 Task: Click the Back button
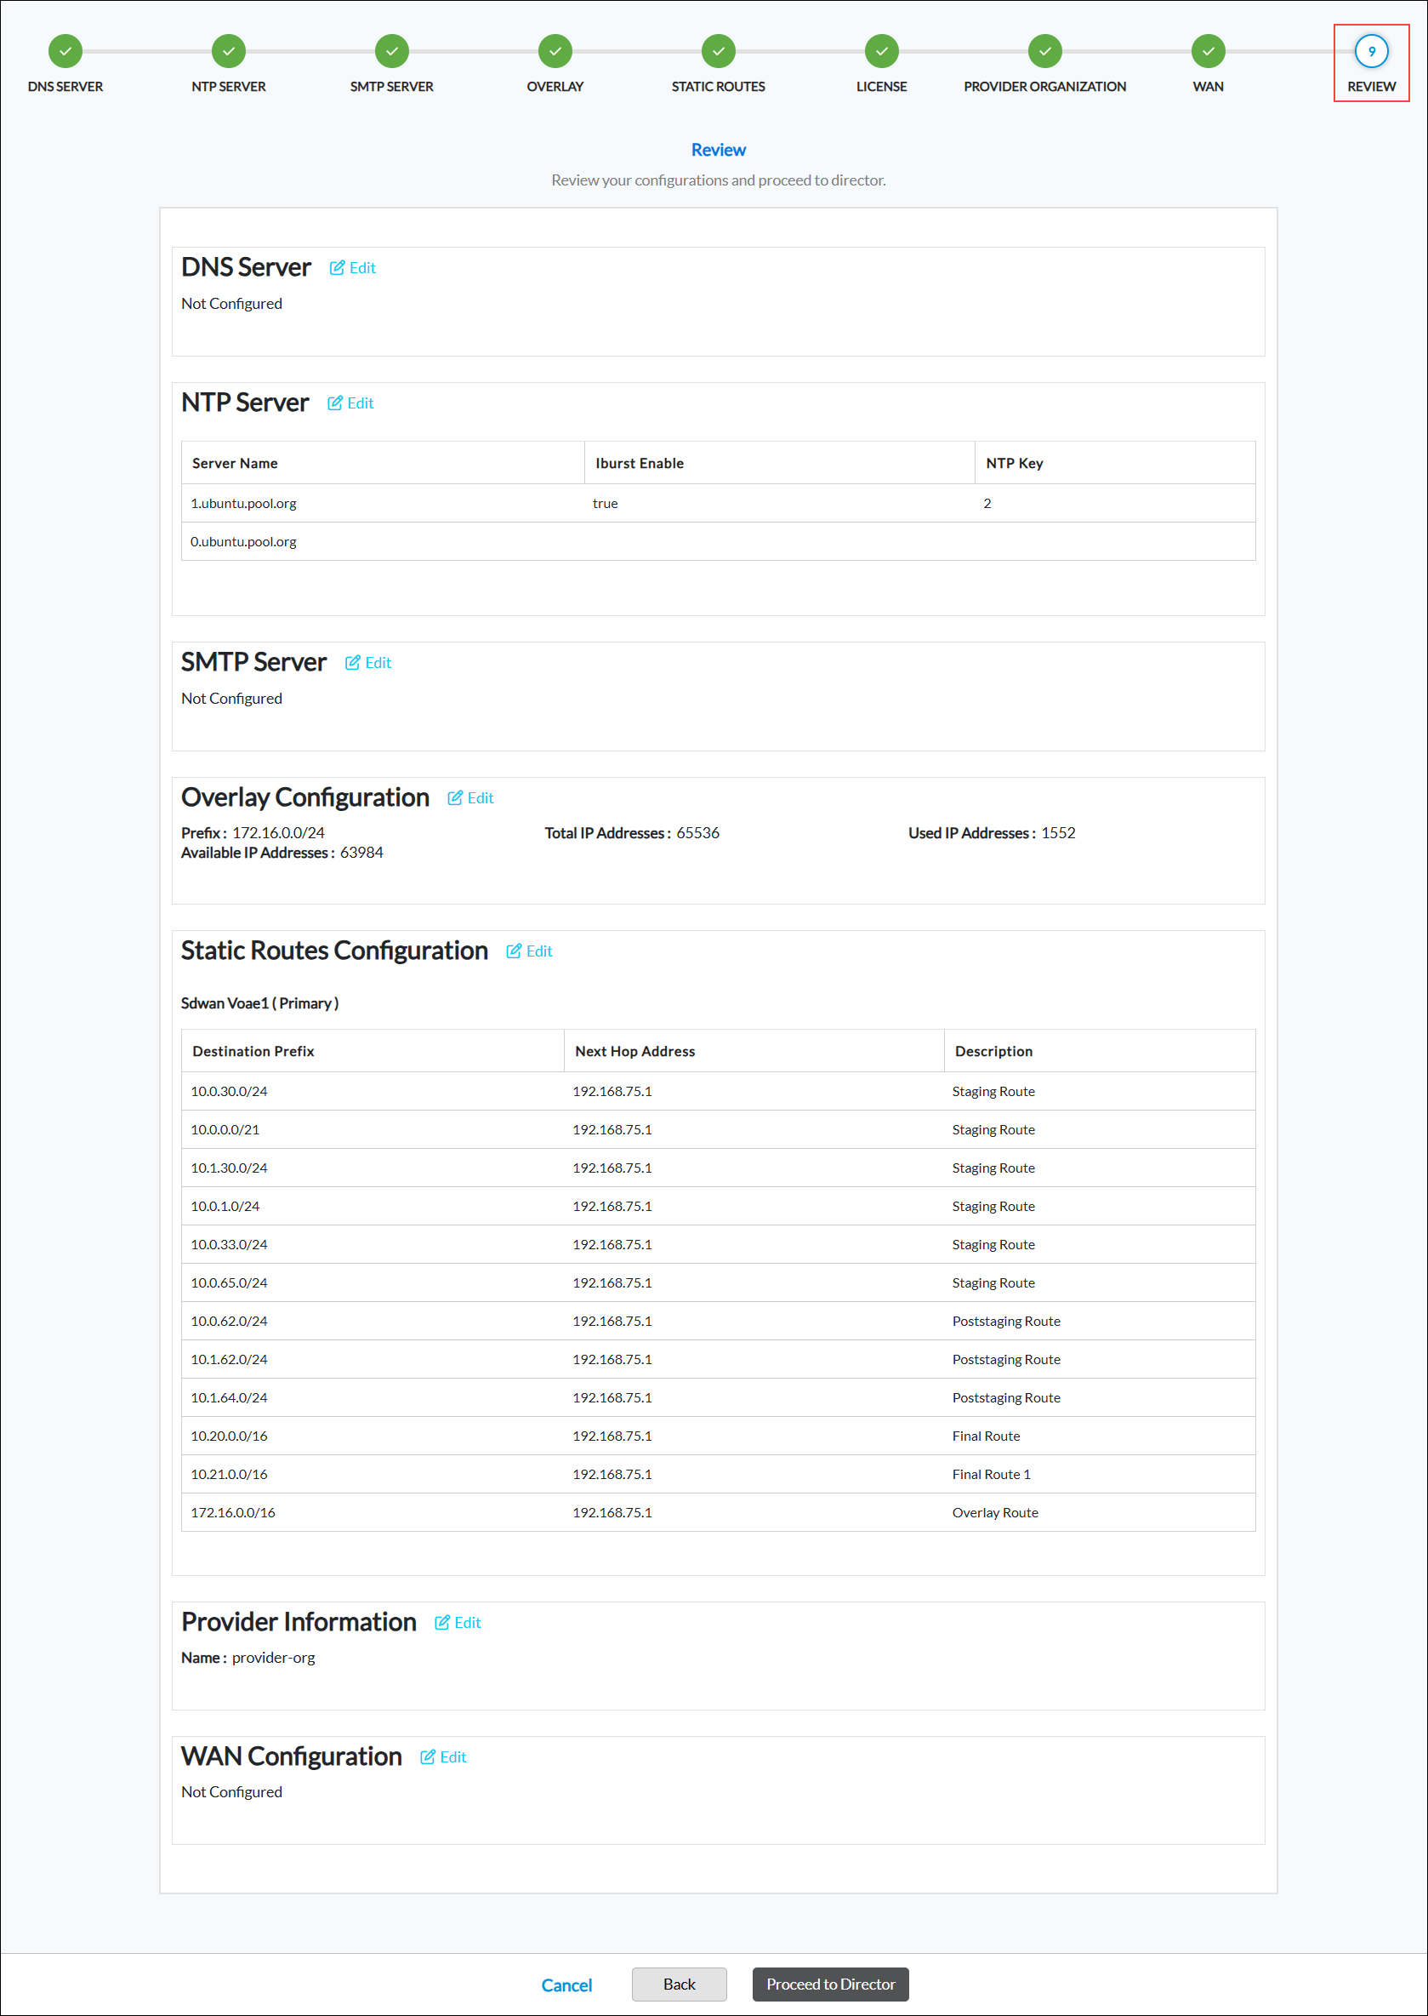680,1985
